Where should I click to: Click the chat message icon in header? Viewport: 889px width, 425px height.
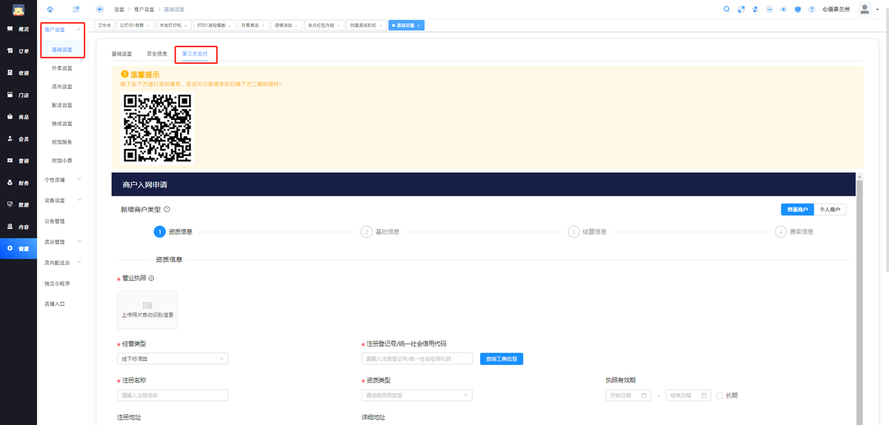coord(798,9)
